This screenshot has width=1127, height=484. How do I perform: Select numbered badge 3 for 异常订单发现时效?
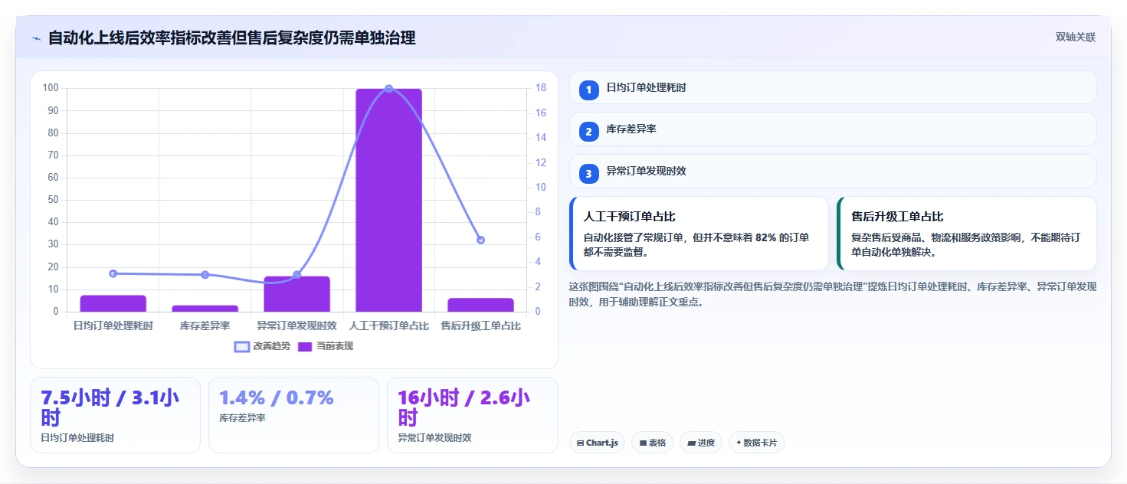[x=588, y=174]
